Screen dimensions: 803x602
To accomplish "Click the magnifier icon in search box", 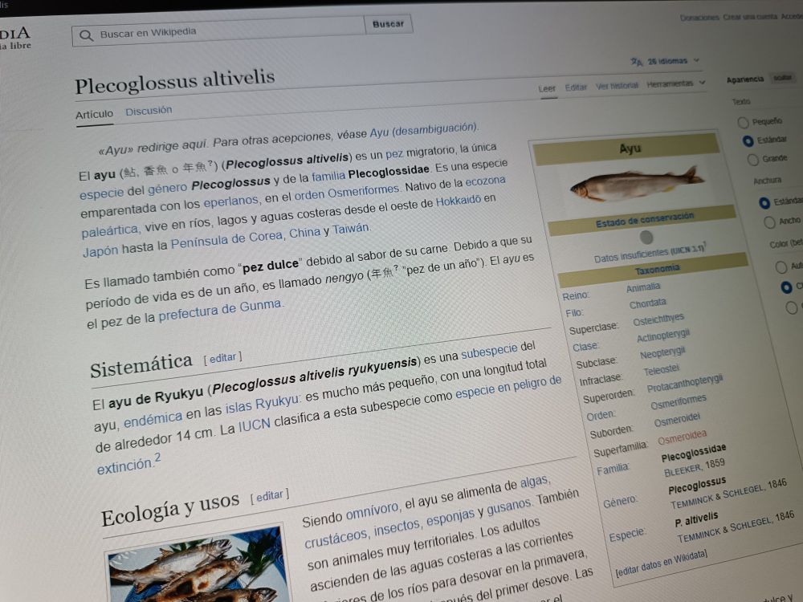I will [x=86, y=35].
